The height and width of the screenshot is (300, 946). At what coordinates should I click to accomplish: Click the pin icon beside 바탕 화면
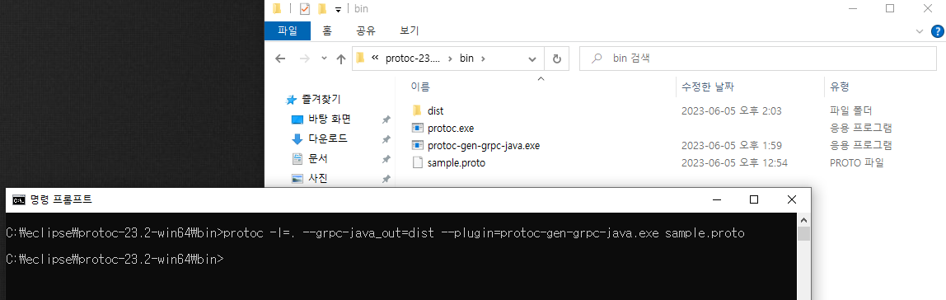tap(386, 120)
